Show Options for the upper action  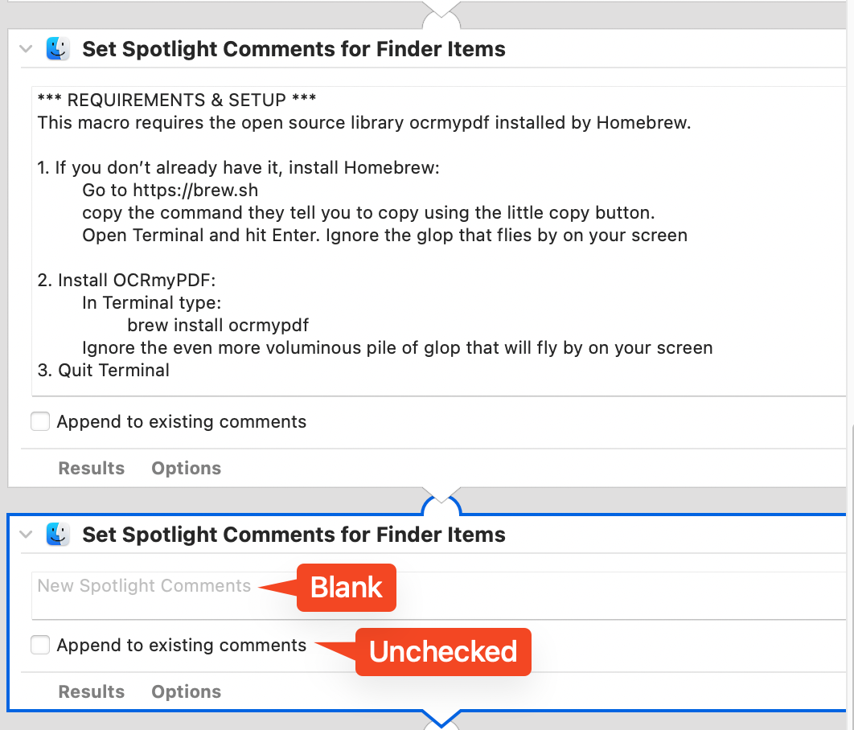pyautogui.click(x=186, y=468)
